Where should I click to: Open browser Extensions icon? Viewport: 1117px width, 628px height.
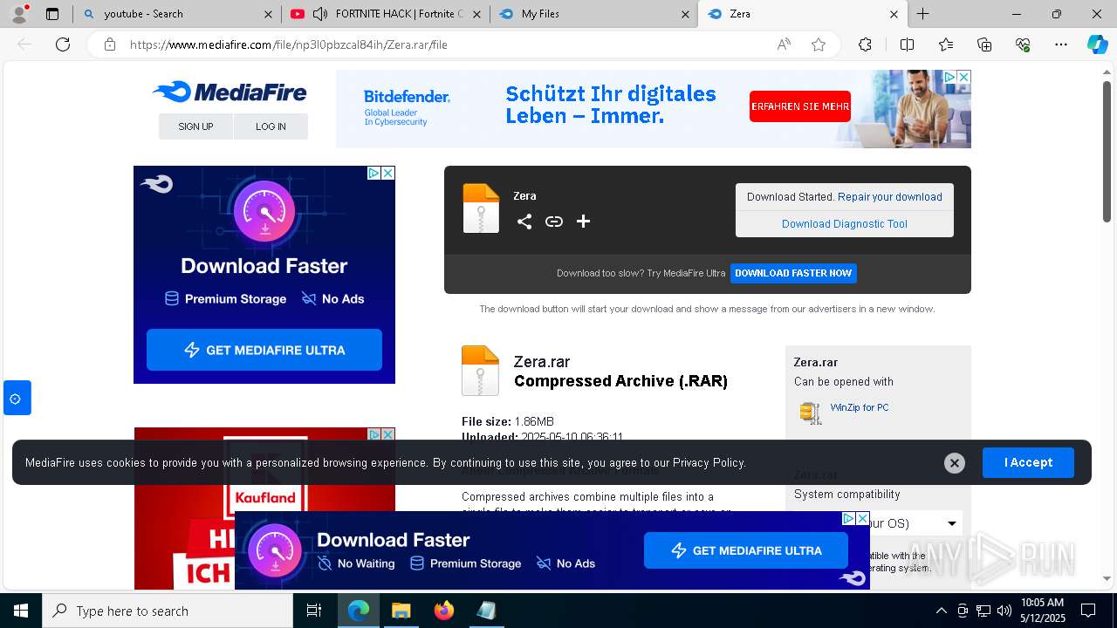pyautogui.click(x=865, y=44)
